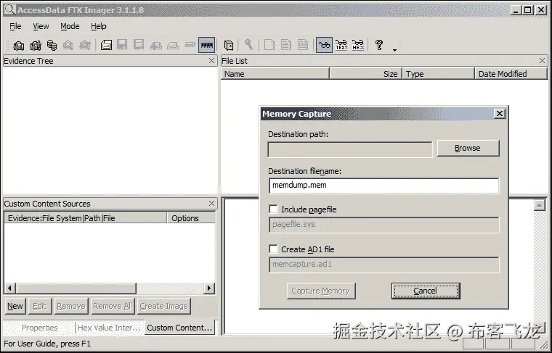Click the question mark help icon

coord(379,45)
